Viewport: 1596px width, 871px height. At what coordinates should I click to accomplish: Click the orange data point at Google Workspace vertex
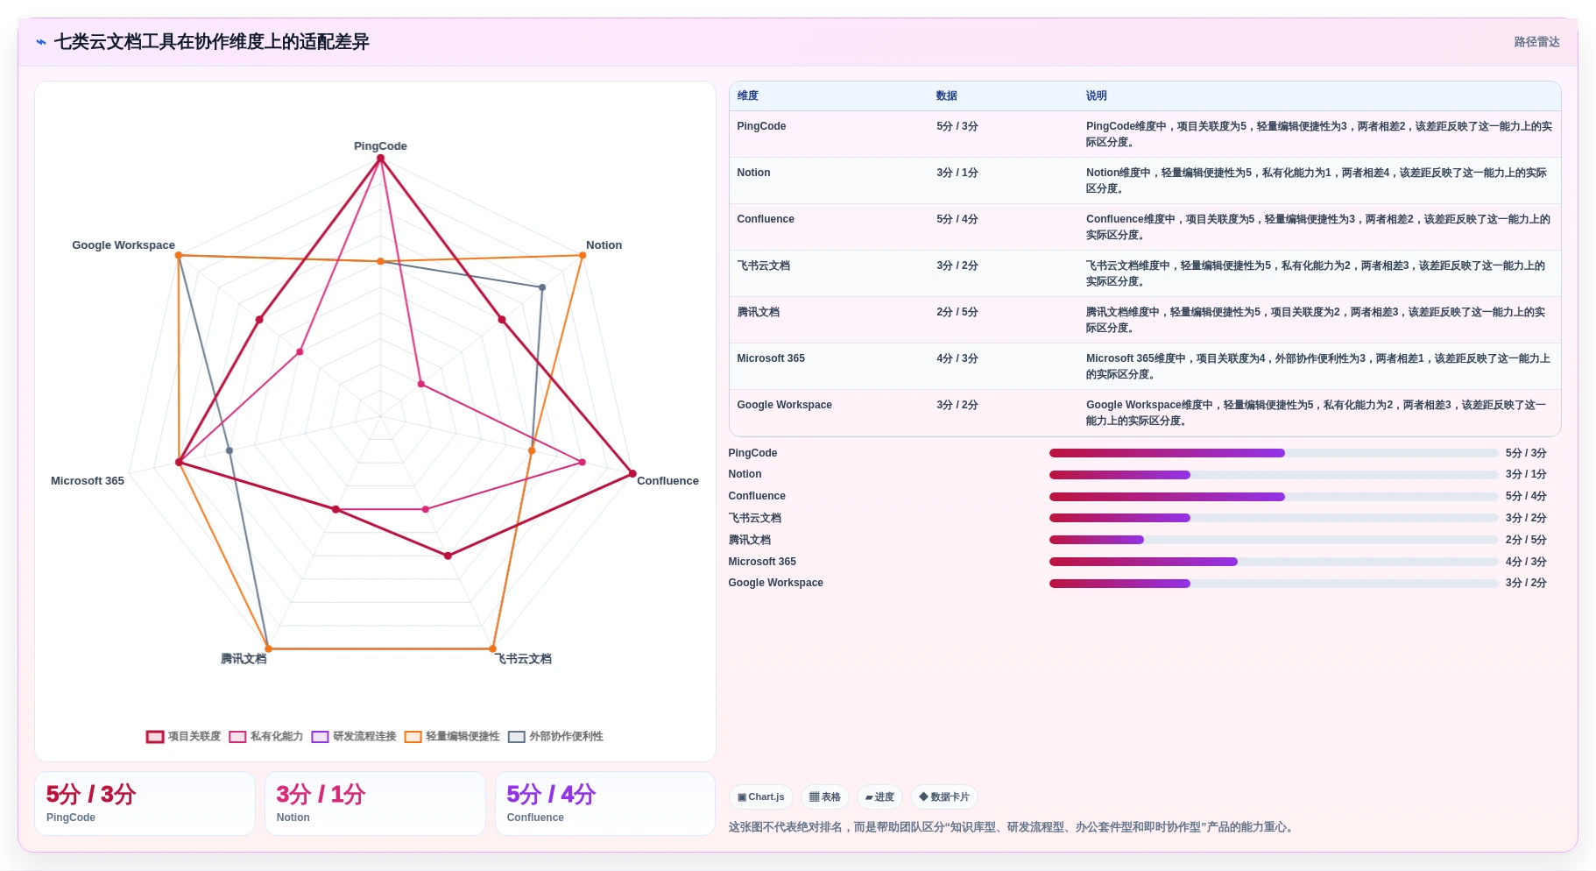point(179,255)
